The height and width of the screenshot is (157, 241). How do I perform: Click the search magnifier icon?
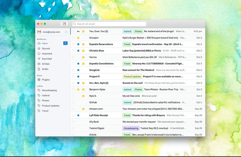click(x=75, y=24)
